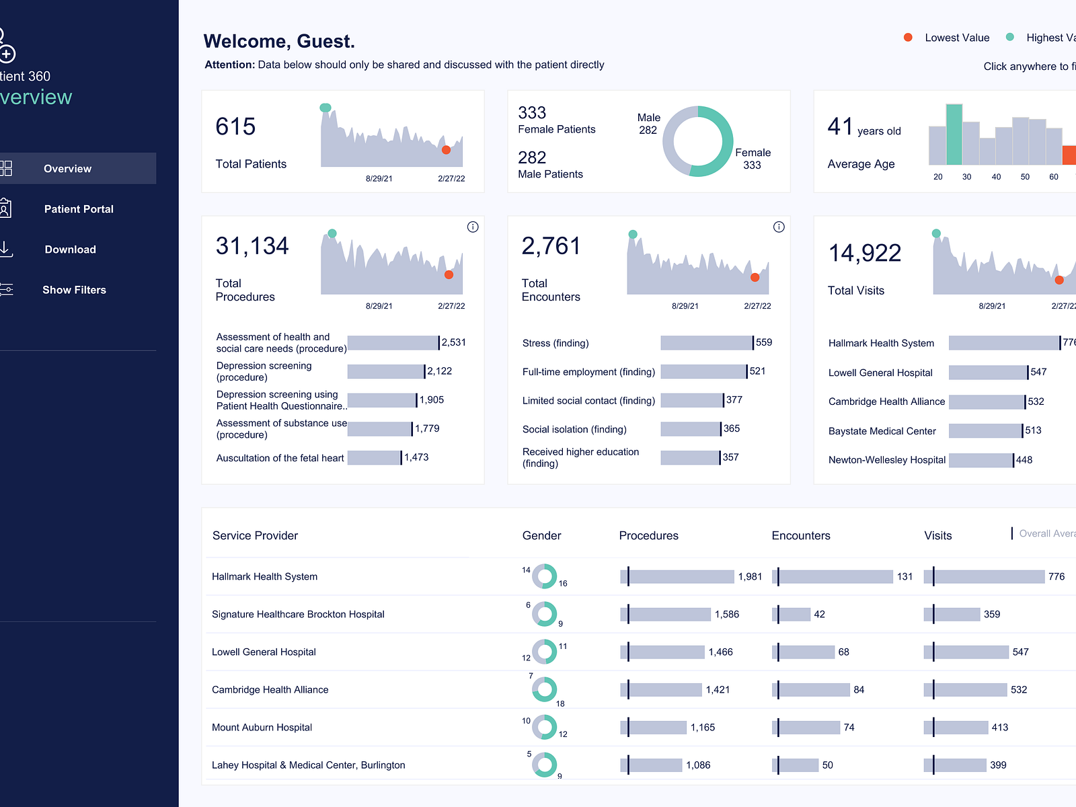Screen dimensions: 1076x807
Task: Toggle the Overall Average indicator near Visits
Action: (x=1012, y=533)
